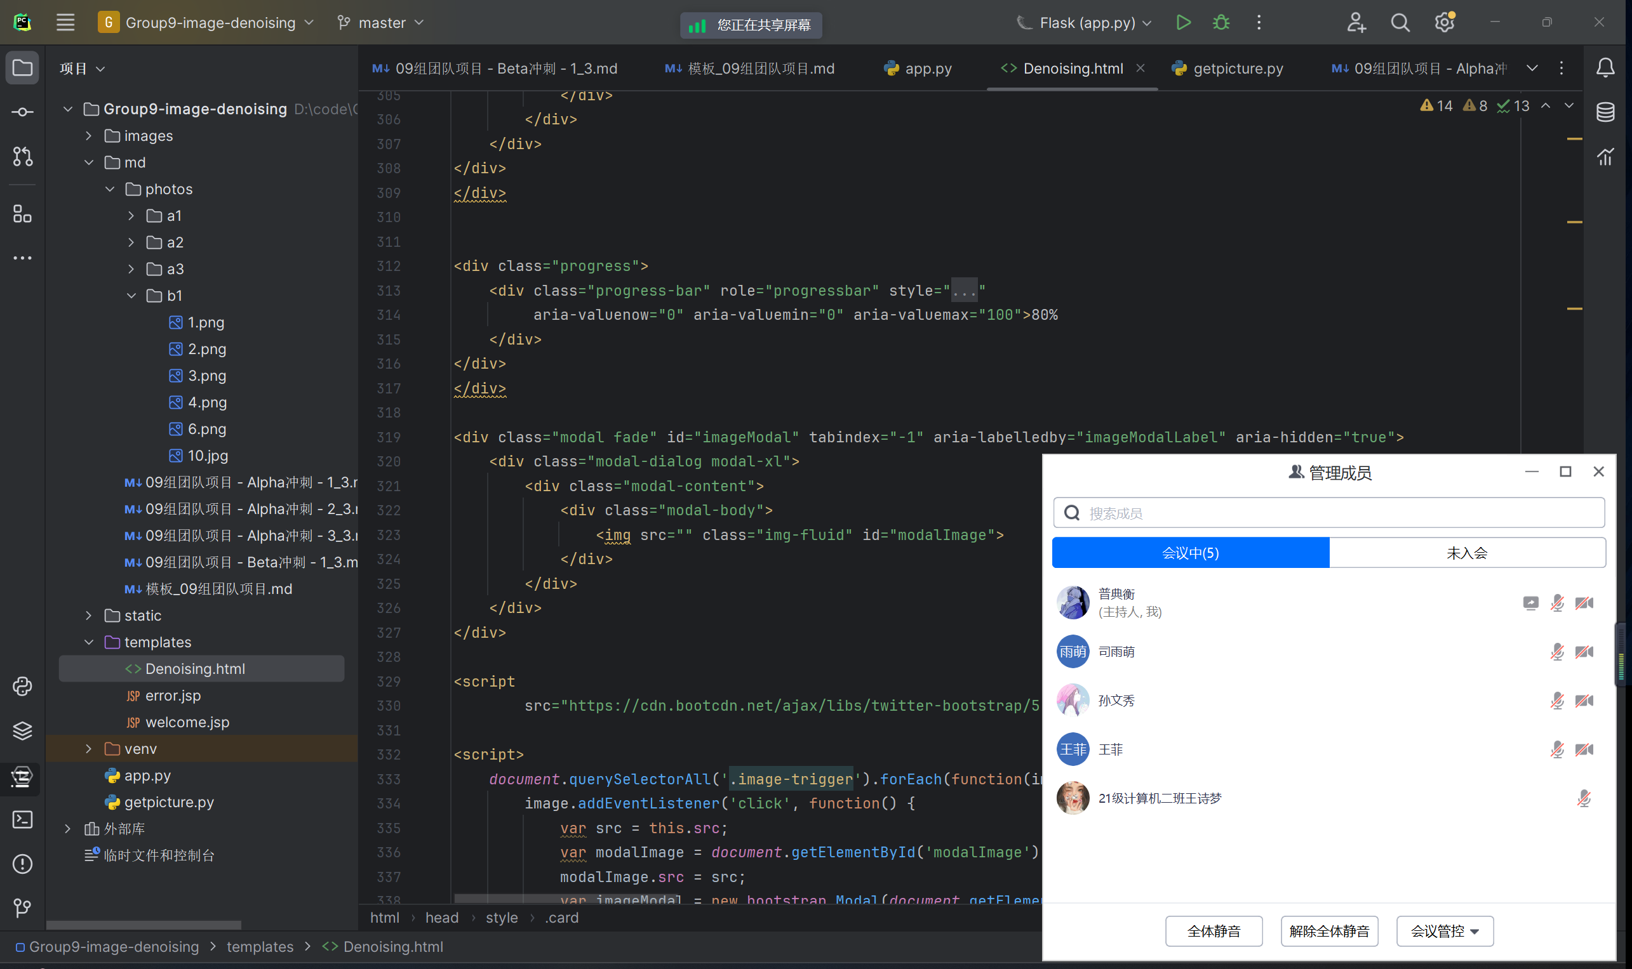Image resolution: width=1632 pixels, height=969 pixels.
Task: Open Pull Requests tool window icon
Action: (22, 157)
